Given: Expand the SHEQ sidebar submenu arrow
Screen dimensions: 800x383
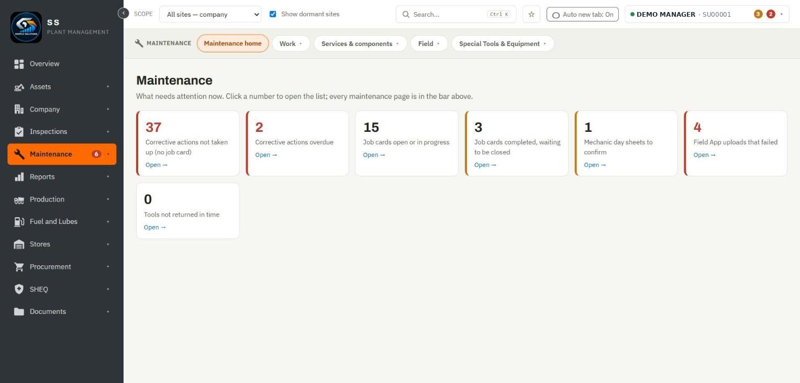Looking at the screenshot, I should [108, 289].
